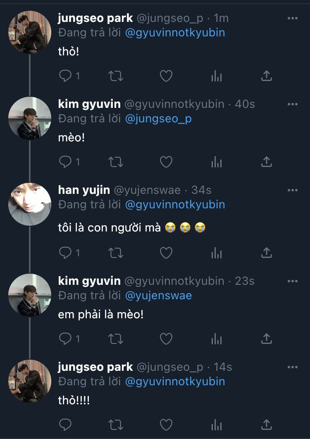The image size is (310, 439).
Task: Retweet kim gyuvin's "mèo!" tweet
Action: coord(116,162)
